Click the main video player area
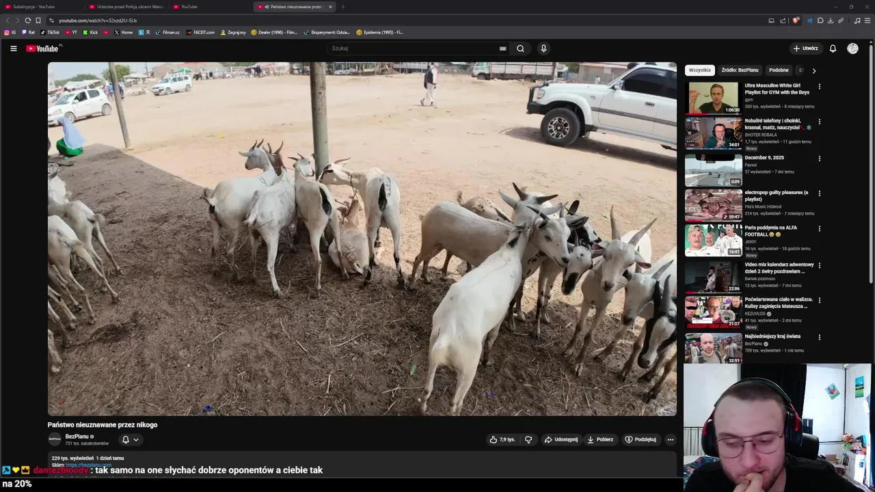The image size is (875, 492). [x=362, y=238]
